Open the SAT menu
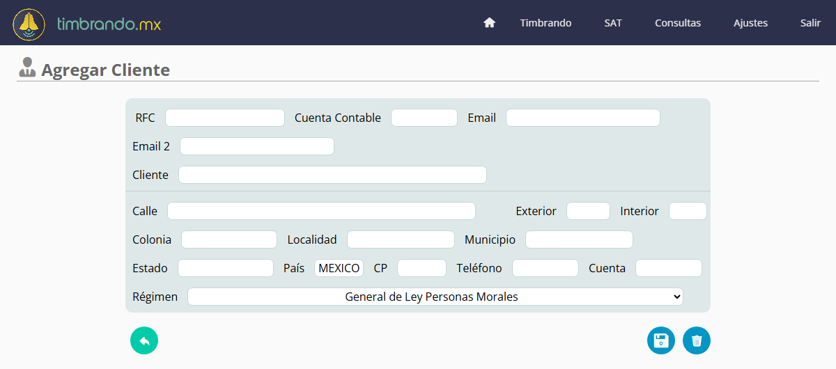The width and height of the screenshot is (836, 369). pyautogui.click(x=613, y=23)
